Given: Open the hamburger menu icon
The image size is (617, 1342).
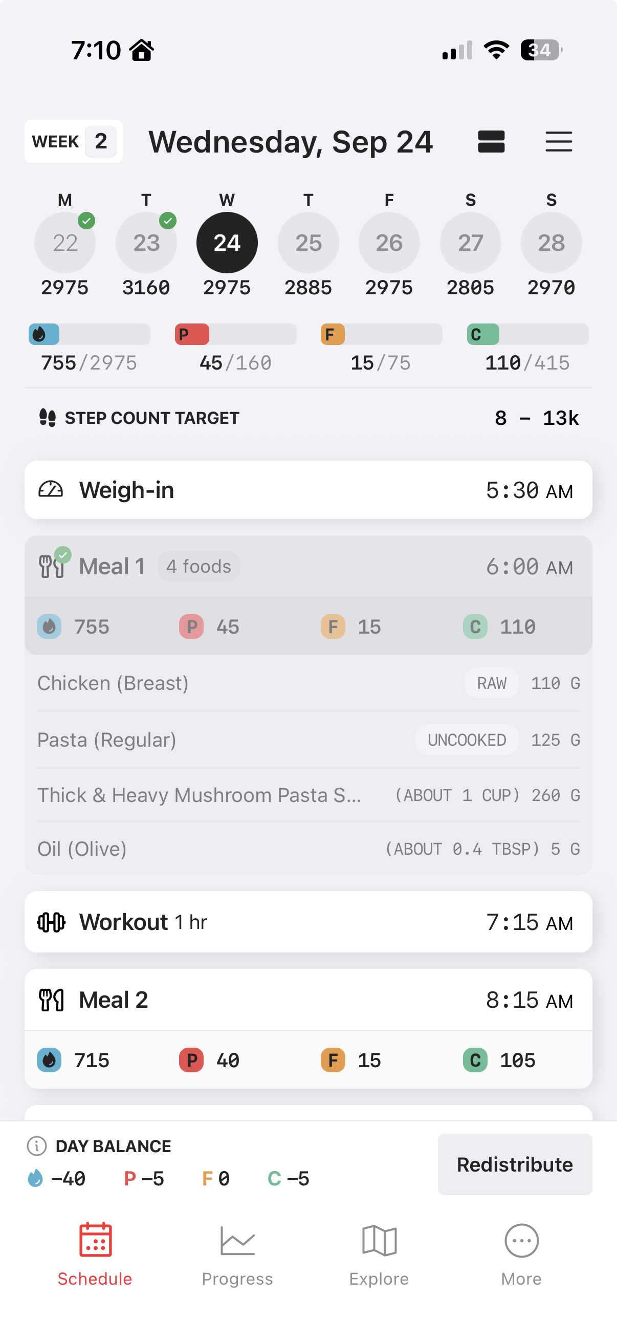Looking at the screenshot, I should pos(559,142).
